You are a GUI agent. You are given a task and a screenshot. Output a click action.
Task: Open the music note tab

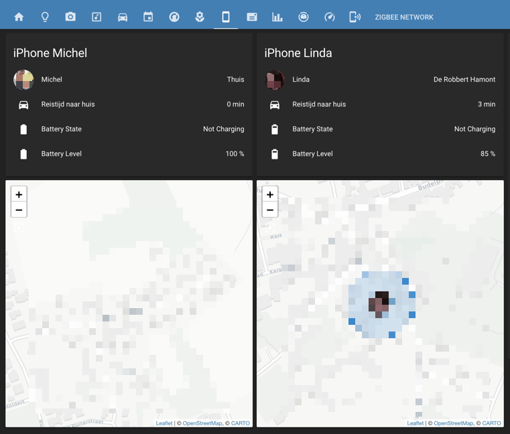click(97, 17)
